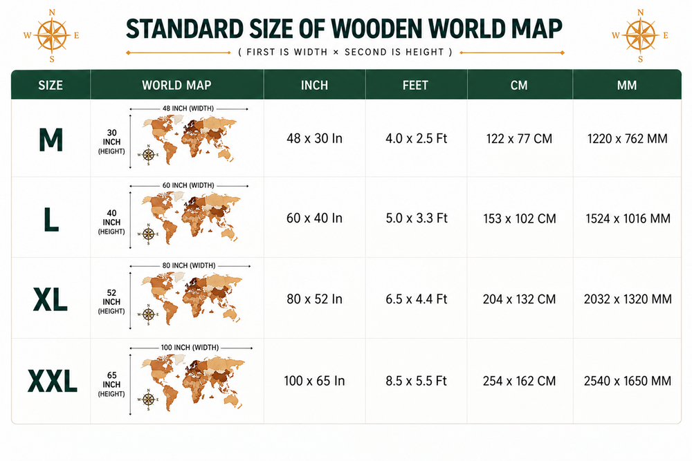Click the '2540 x 1650 MM' cell
The height and width of the screenshot is (461, 692).
pyautogui.click(x=627, y=381)
